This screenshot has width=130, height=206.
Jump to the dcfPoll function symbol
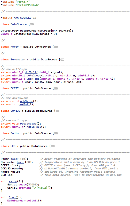pos(30,72)
